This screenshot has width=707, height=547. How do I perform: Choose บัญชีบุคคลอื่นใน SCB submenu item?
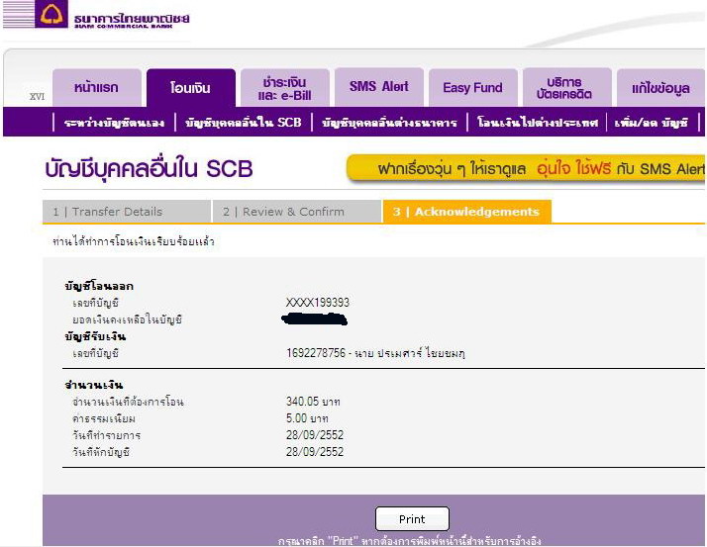[x=243, y=122]
